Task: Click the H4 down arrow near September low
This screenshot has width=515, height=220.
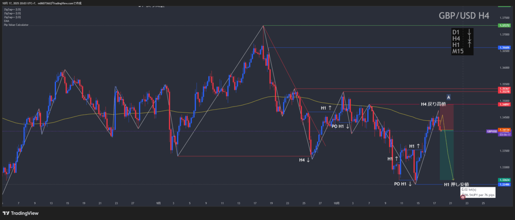Action: [305, 160]
